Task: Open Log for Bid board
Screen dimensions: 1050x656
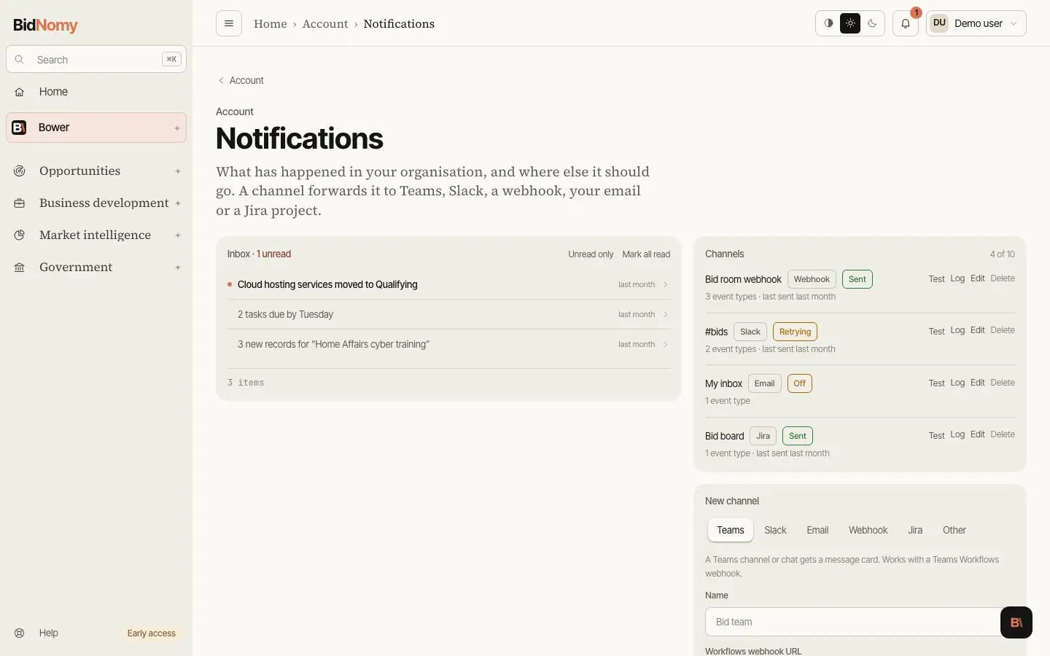Action: tap(957, 434)
